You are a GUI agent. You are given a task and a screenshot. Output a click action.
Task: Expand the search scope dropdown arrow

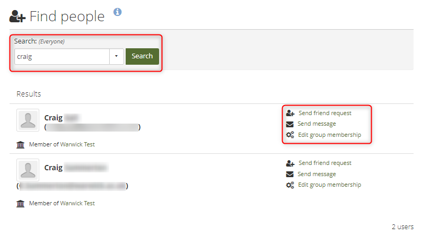(x=117, y=56)
